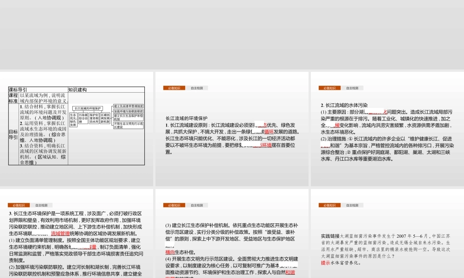Select 自主检测 tab on 长江流域的环境保护 slide
This screenshot has width=464, height=278.
[196, 88]
